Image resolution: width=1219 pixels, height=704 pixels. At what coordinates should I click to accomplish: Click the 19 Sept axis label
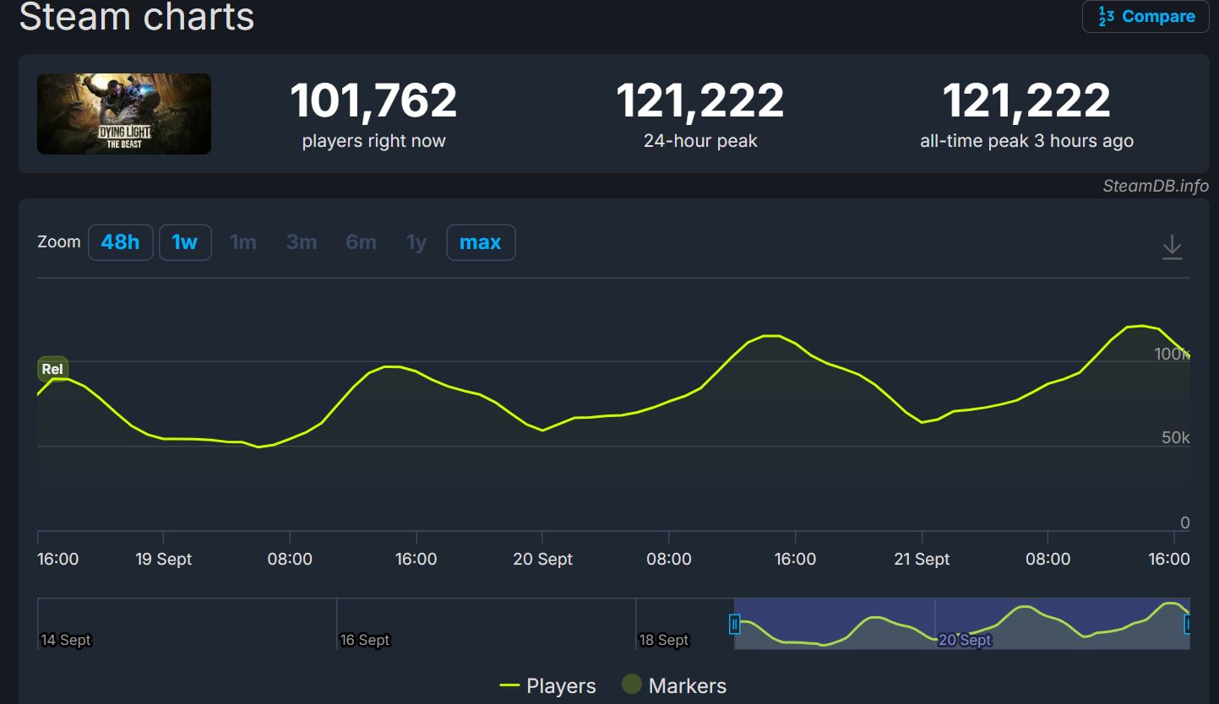click(164, 559)
